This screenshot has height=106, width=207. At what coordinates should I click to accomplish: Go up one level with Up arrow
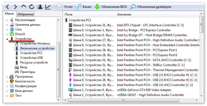pyautogui.click(x=23, y=6)
